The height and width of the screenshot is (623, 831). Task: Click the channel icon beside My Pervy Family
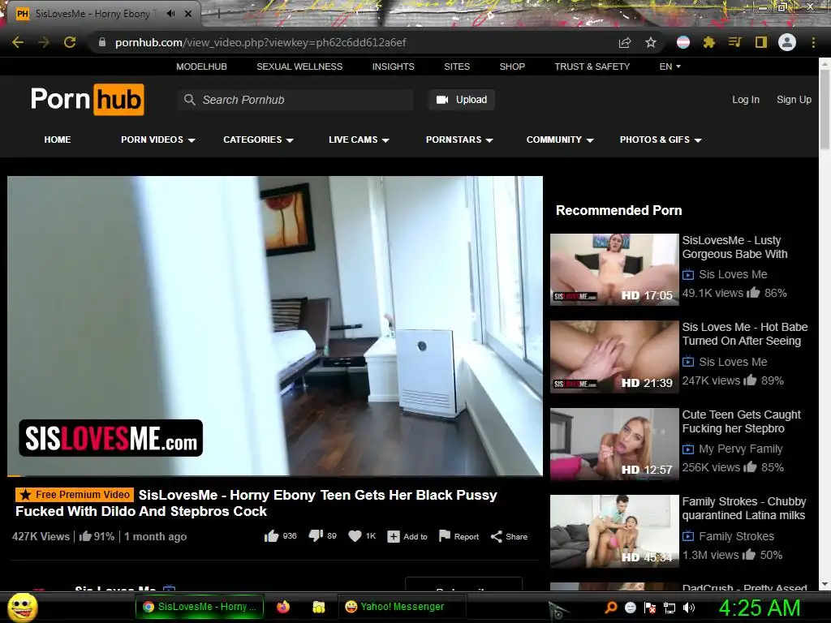pyautogui.click(x=688, y=449)
